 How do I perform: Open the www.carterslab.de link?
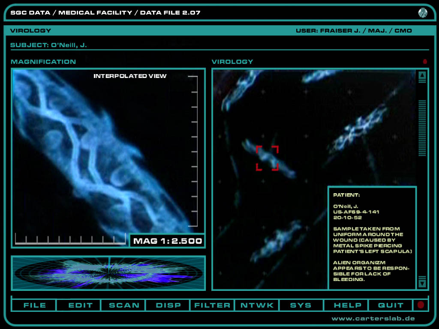(373, 319)
